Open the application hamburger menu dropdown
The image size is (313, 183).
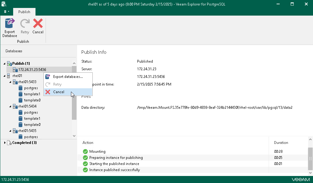(x=6, y=12)
